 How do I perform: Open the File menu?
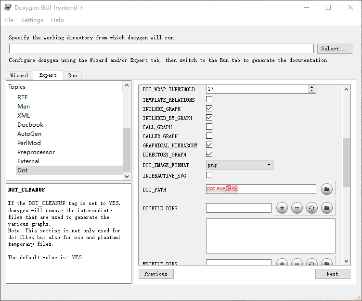pyautogui.click(x=9, y=20)
